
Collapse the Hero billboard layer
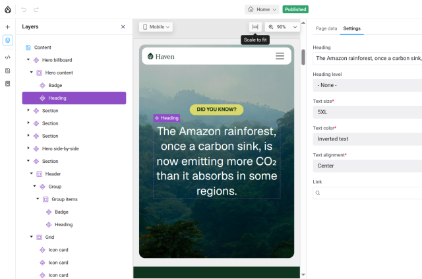[28, 59]
